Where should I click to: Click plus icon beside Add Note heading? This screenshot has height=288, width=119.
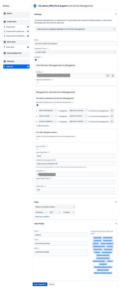click(5, 61)
